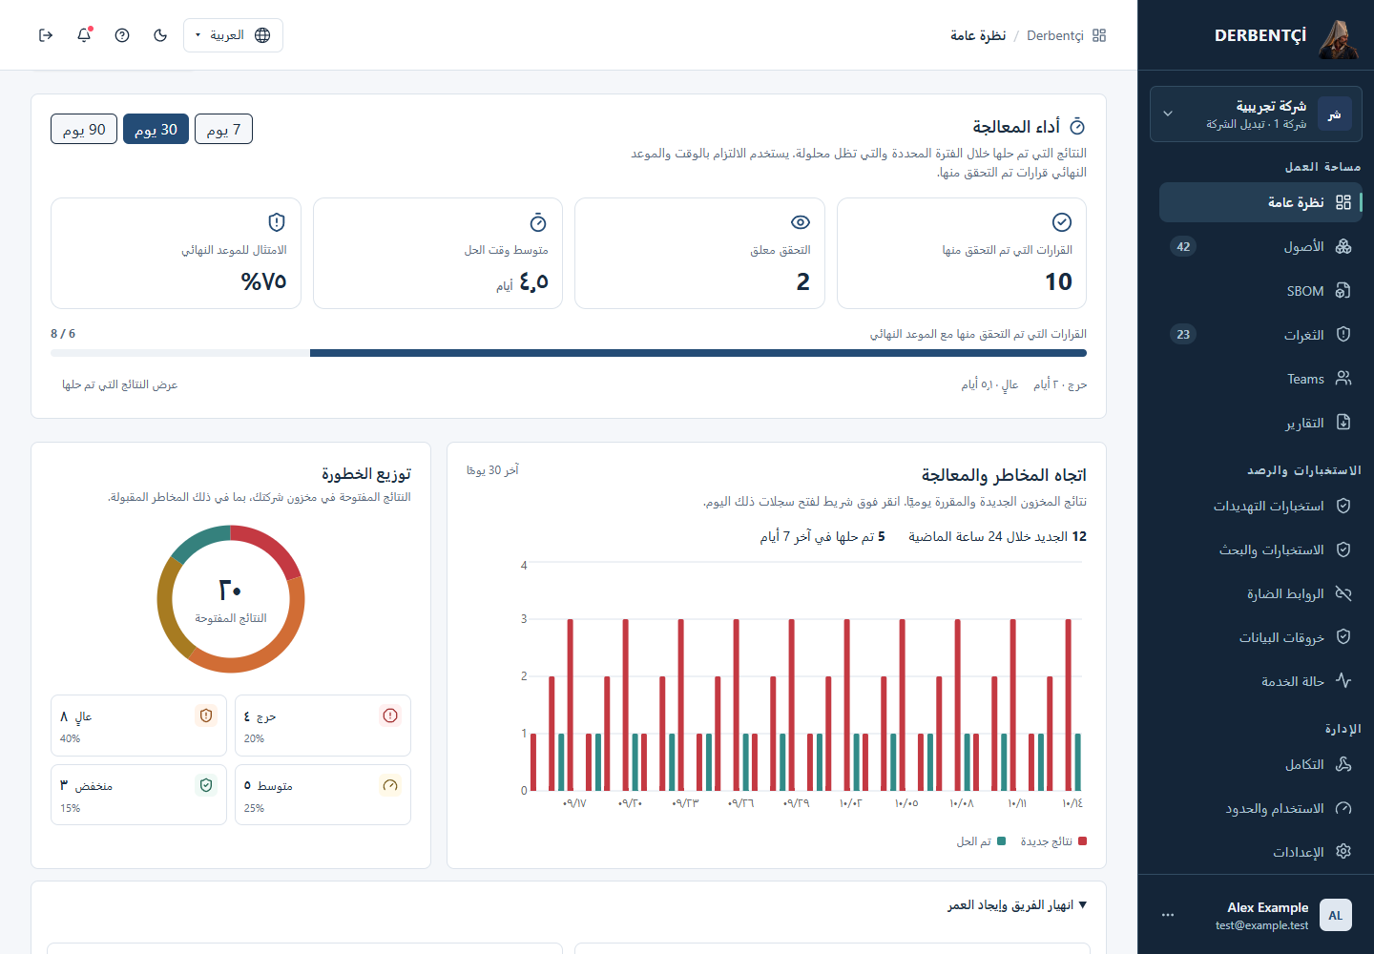Click the خروقات البيانات shield icon
The image size is (1374, 954).
click(x=1343, y=637)
